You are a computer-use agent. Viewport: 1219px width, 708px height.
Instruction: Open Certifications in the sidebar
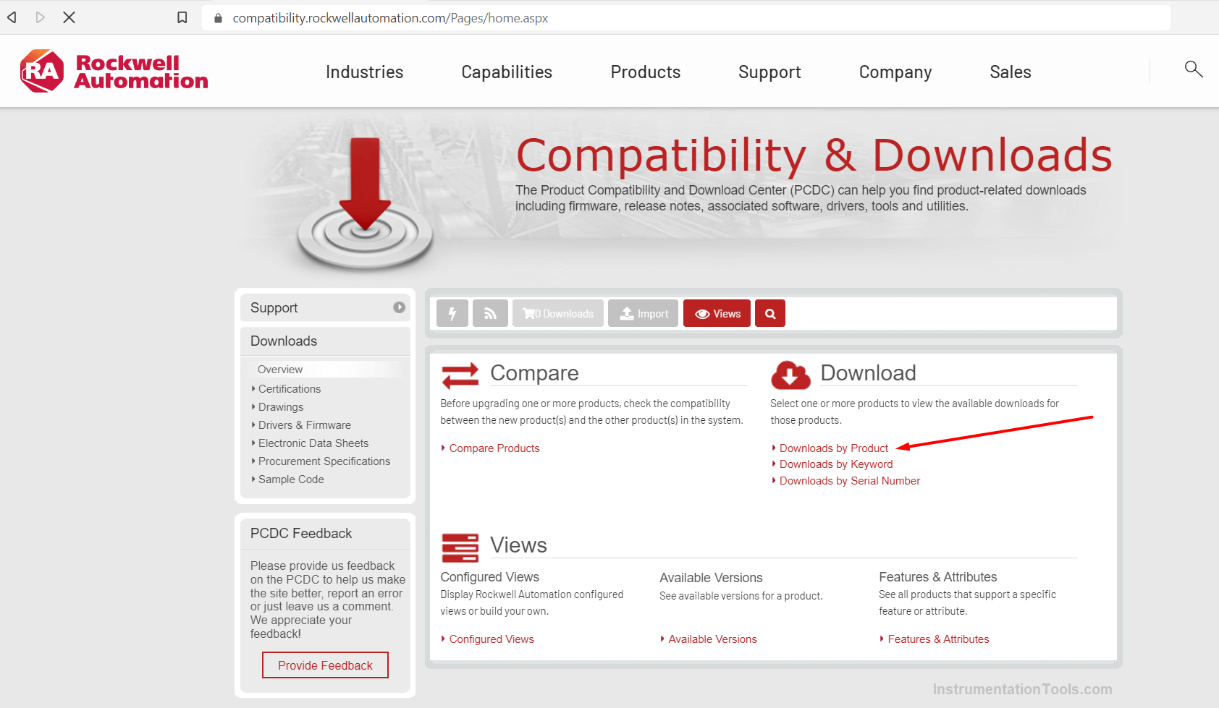click(290, 388)
